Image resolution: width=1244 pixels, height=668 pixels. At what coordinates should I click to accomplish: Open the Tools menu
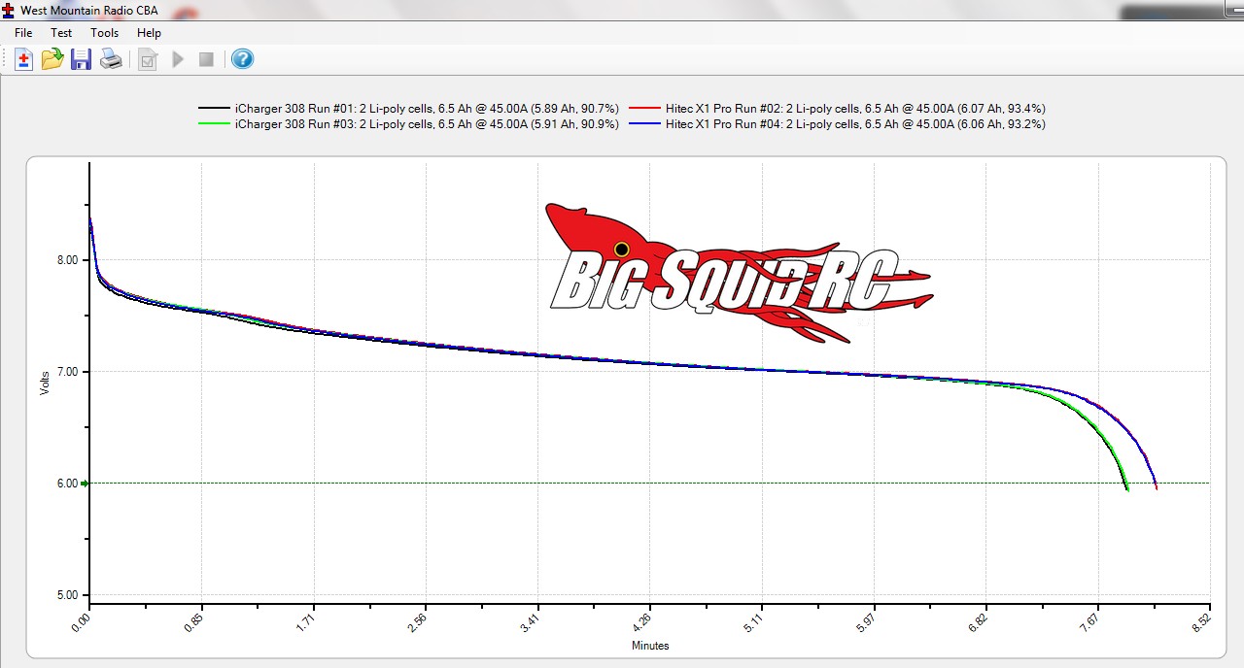pyautogui.click(x=105, y=33)
